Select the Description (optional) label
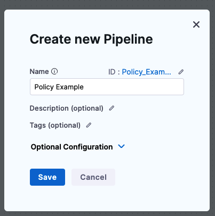The image size is (215, 216). pos(67,108)
